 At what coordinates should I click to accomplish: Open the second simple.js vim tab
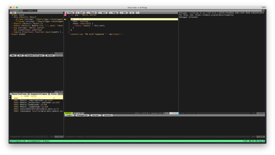(30, 11)
